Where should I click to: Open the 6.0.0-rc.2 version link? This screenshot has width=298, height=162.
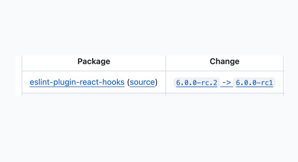coord(196,82)
